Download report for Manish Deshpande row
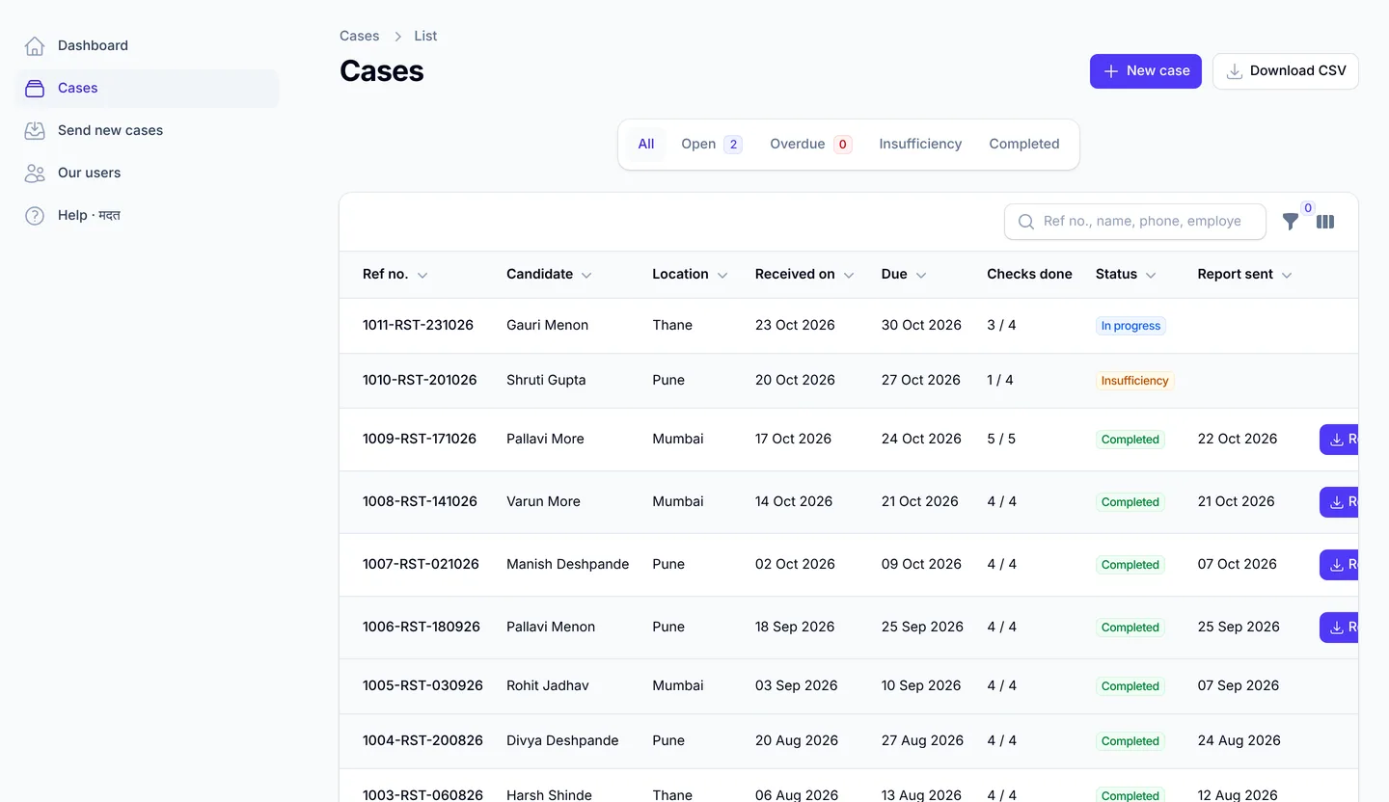 [x=1339, y=565]
